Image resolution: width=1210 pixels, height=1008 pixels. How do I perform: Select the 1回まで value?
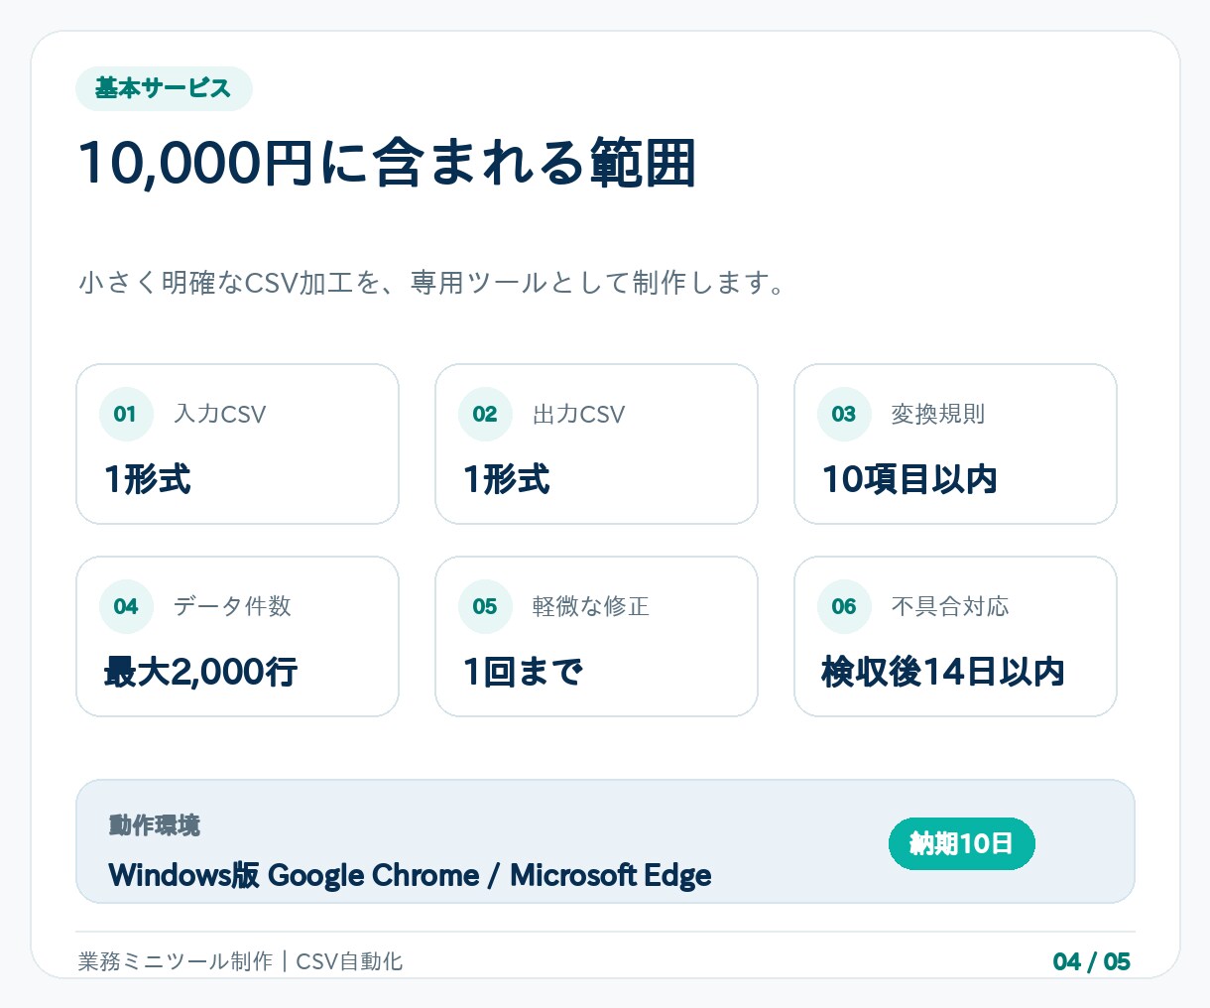click(524, 672)
